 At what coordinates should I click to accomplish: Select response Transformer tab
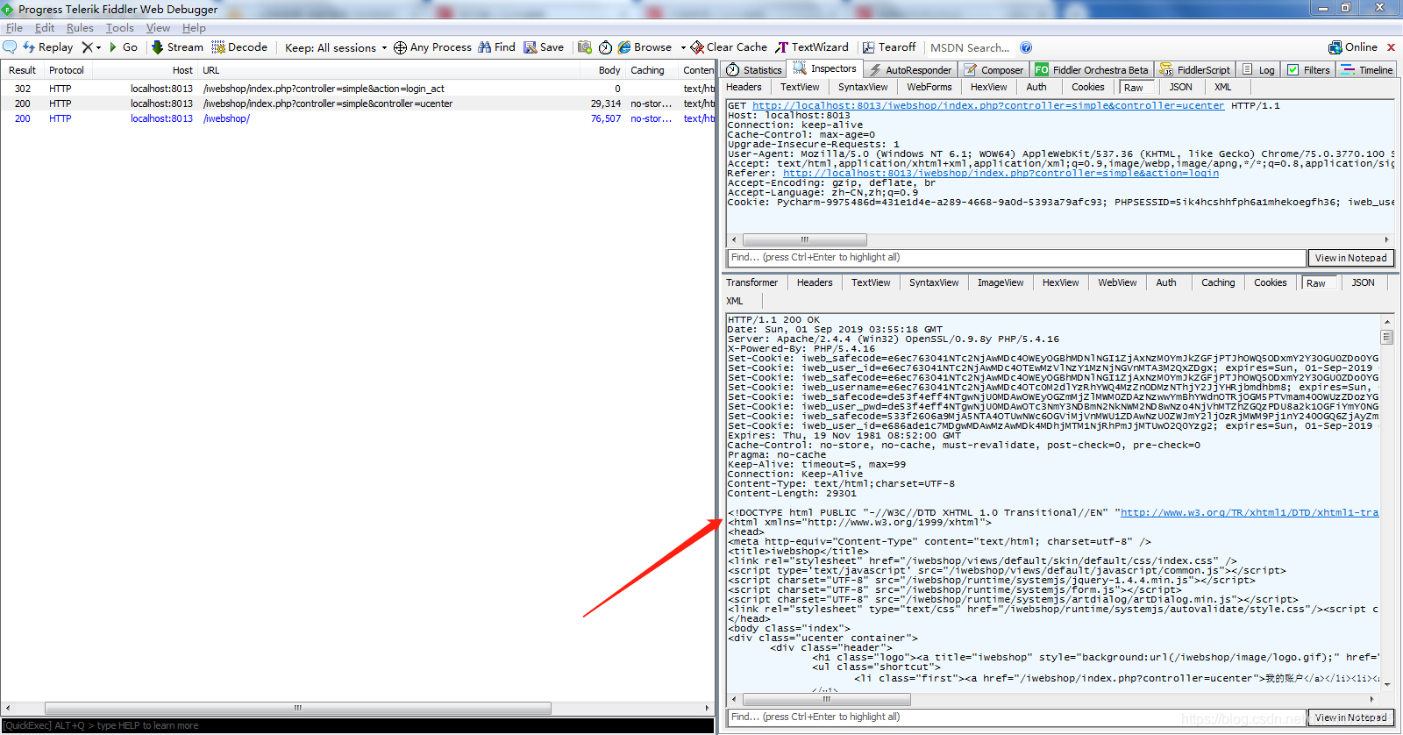point(751,282)
